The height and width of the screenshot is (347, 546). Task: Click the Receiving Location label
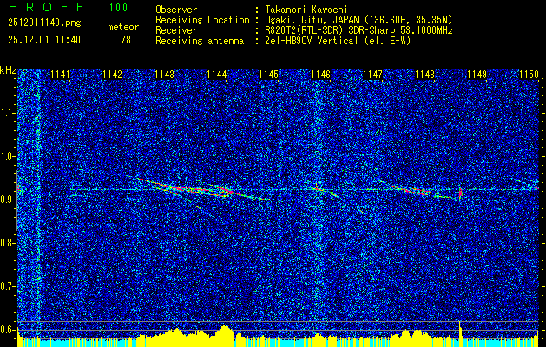[x=202, y=20]
